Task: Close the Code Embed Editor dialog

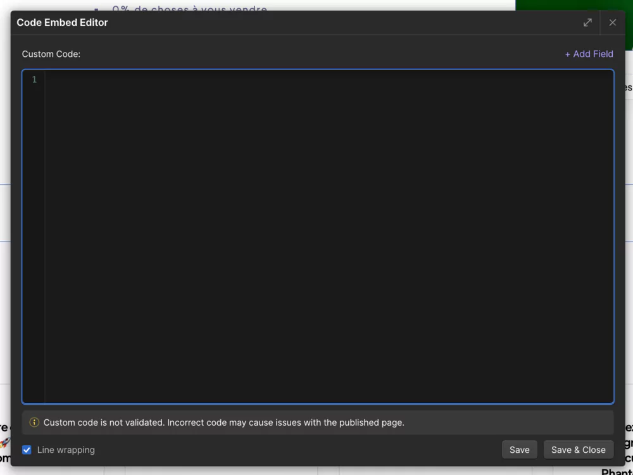Action: (612, 23)
